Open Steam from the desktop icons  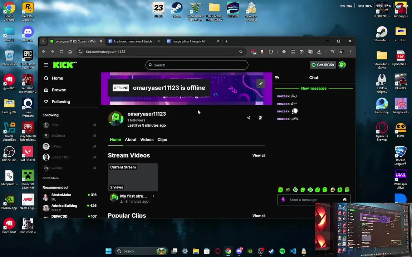(177, 10)
